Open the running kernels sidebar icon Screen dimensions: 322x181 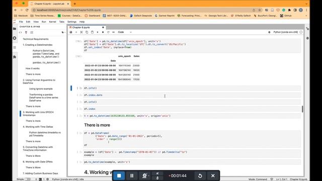[15, 38]
